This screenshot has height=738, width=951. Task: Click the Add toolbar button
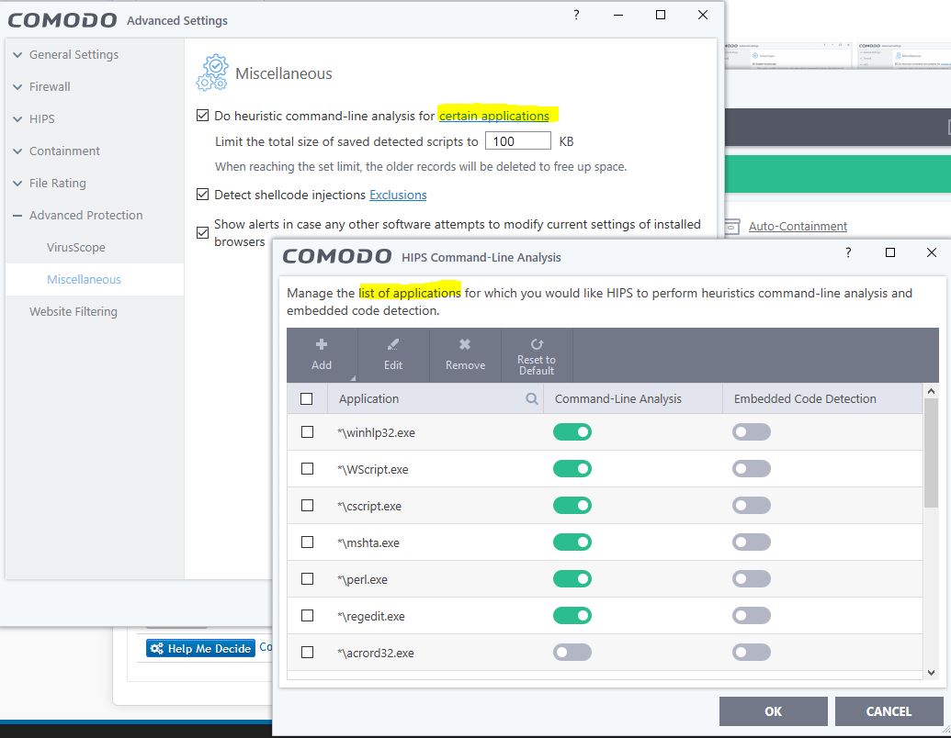(322, 355)
